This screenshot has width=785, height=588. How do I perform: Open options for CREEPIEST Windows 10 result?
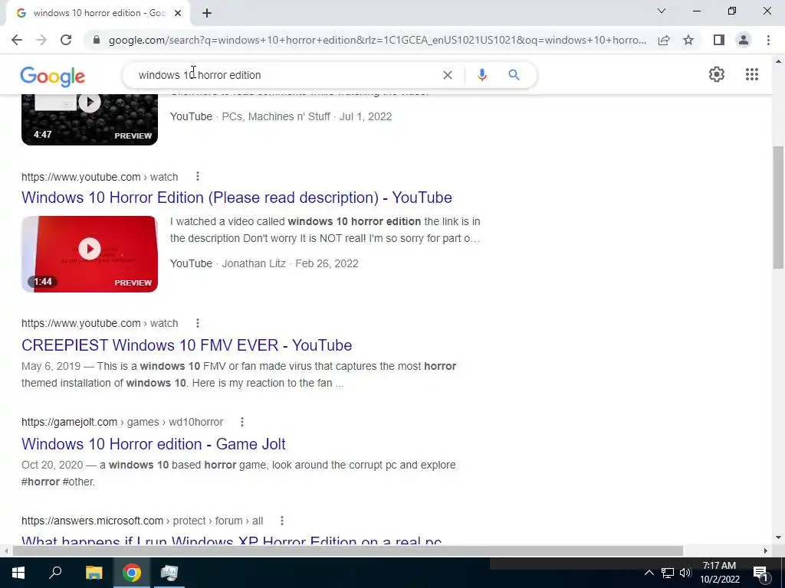pyautogui.click(x=198, y=324)
